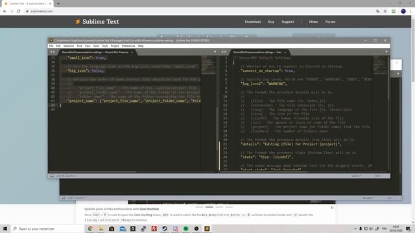This screenshot has width=415, height=233.
Task: Show hidden system tray icons
Action: coord(355,228)
